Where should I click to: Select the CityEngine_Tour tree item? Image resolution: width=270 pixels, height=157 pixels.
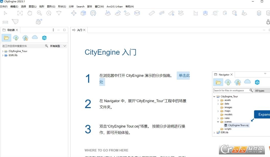18,51
